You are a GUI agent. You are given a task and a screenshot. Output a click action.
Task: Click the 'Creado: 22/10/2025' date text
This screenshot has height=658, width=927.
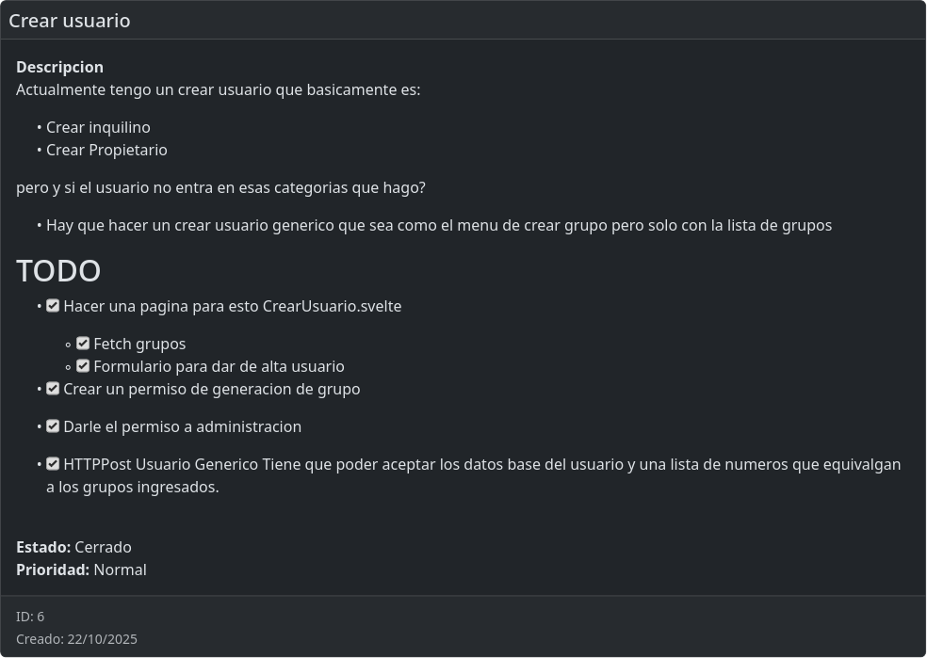pyautogui.click(x=76, y=639)
